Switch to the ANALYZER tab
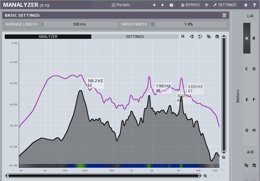 coord(48,36)
